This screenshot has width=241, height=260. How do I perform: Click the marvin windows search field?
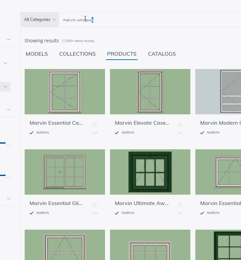pyautogui.click(x=150, y=20)
